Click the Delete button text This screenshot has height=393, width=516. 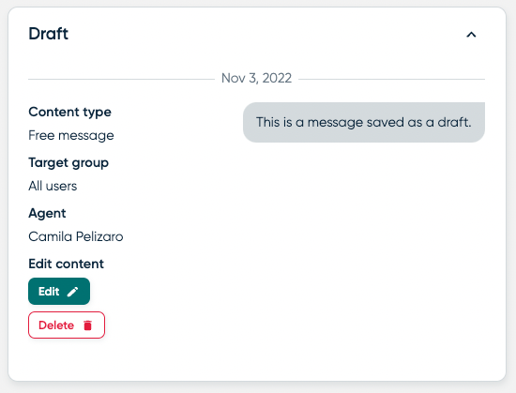coord(56,325)
